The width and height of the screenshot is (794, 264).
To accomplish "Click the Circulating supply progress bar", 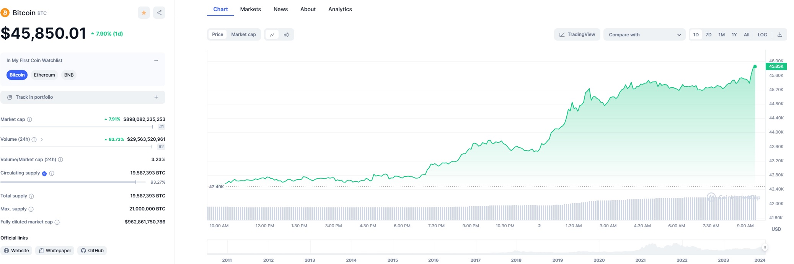I will pyautogui.click(x=74, y=182).
